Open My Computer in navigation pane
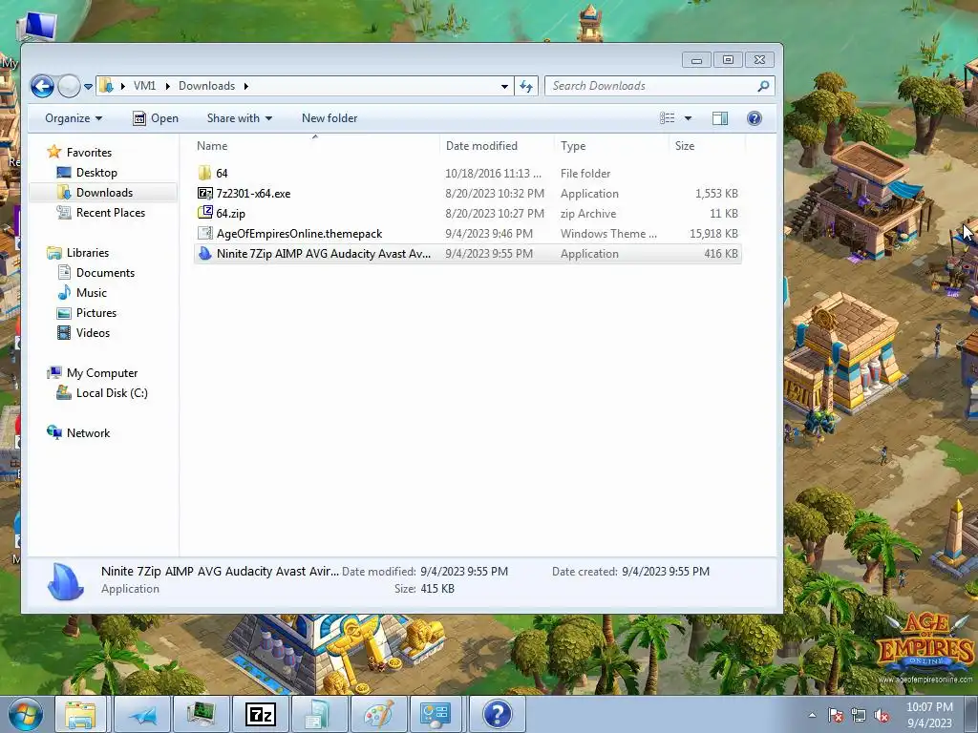This screenshot has height=733, width=978. coord(102,373)
